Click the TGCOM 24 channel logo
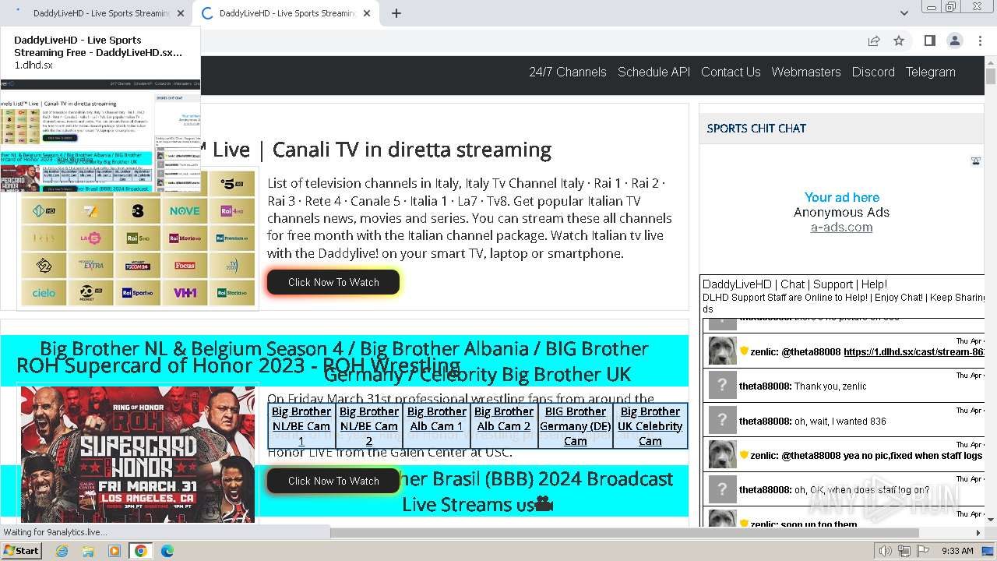The image size is (997, 561). (138, 266)
